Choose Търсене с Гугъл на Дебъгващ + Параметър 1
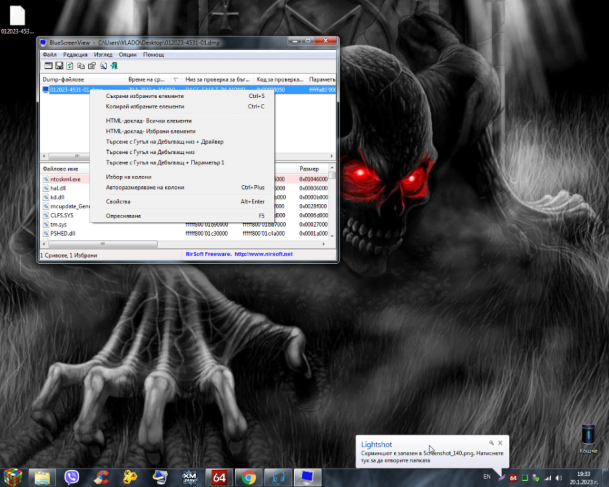The height and width of the screenshot is (487, 609). [182, 163]
